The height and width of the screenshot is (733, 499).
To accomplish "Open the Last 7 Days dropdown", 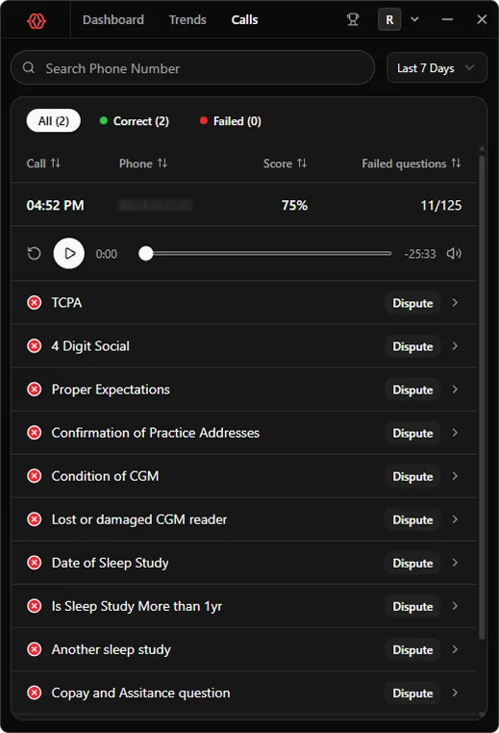I will [437, 68].
